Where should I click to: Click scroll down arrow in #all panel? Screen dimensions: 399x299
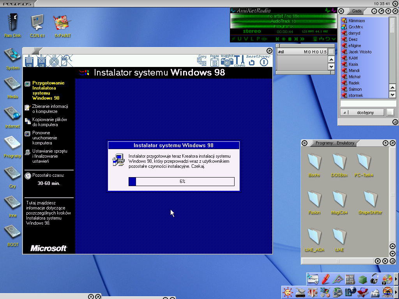click(x=331, y=67)
